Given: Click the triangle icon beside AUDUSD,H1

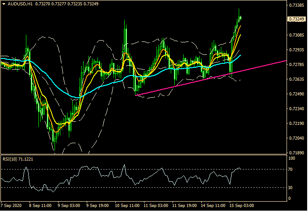Looking at the screenshot, I should (x=4, y=4).
